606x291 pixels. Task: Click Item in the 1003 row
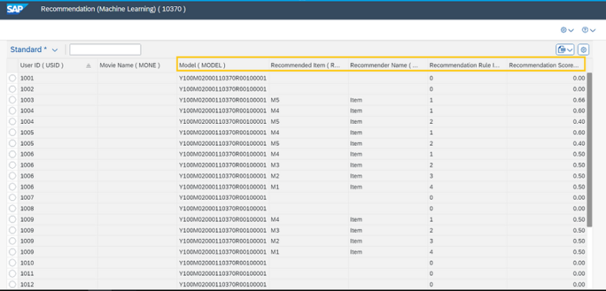pyautogui.click(x=356, y=100)
